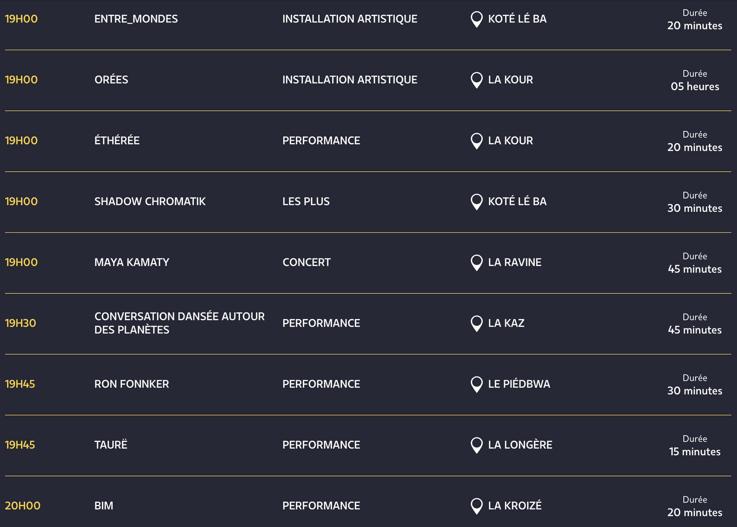Click the LES PLUS category label
Image resolution: width=737 pixels, height=527 pixels.
(306, 201)
